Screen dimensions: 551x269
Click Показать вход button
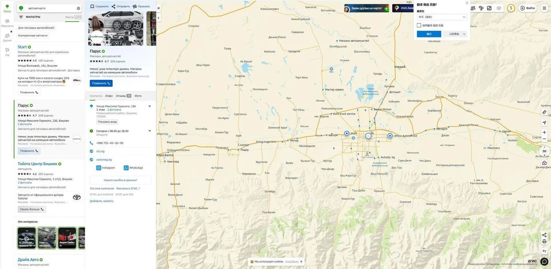click(x=107, y=122)
